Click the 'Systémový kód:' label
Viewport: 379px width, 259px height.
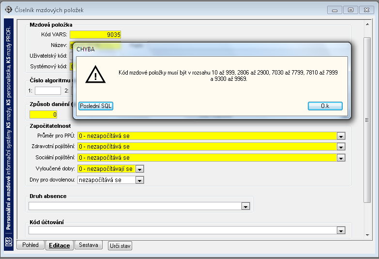click(x=48, y=66)
